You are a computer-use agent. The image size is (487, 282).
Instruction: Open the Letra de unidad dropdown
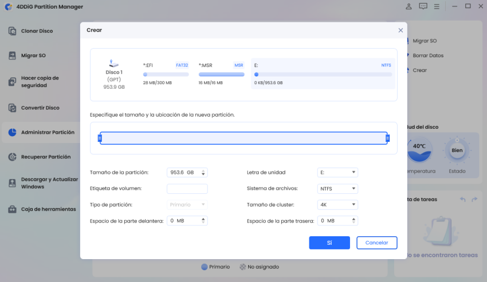pos(337,172)
